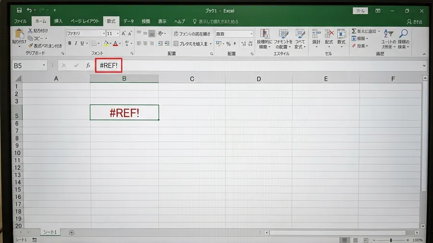This screenshot has width=433, height=243.
Task: Click the Find and Select magnifier icon
Action: pos(404,34)
